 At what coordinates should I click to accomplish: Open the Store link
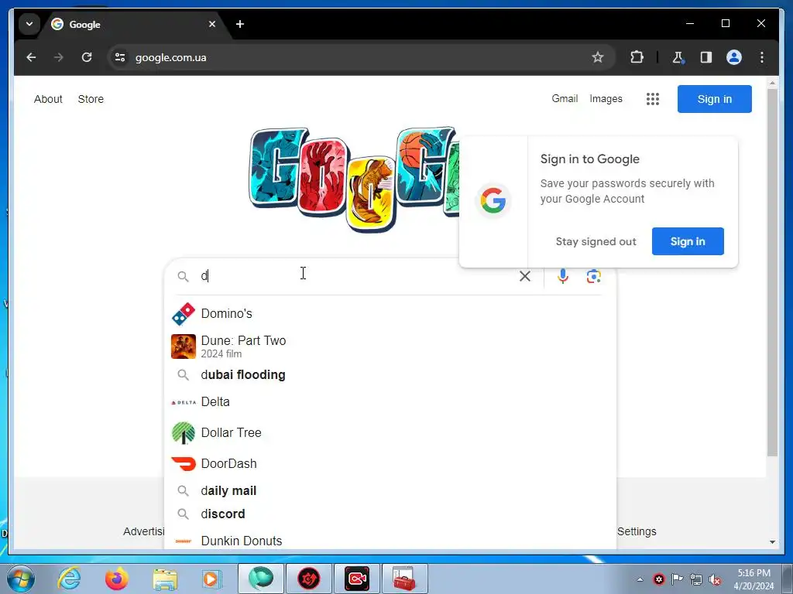click(91, 99)
